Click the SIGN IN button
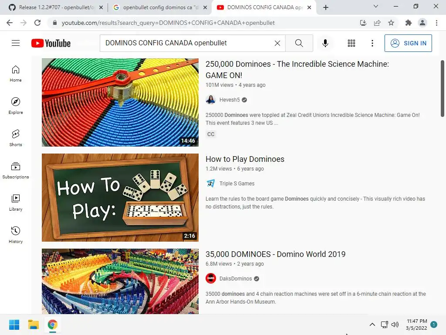 408,43
